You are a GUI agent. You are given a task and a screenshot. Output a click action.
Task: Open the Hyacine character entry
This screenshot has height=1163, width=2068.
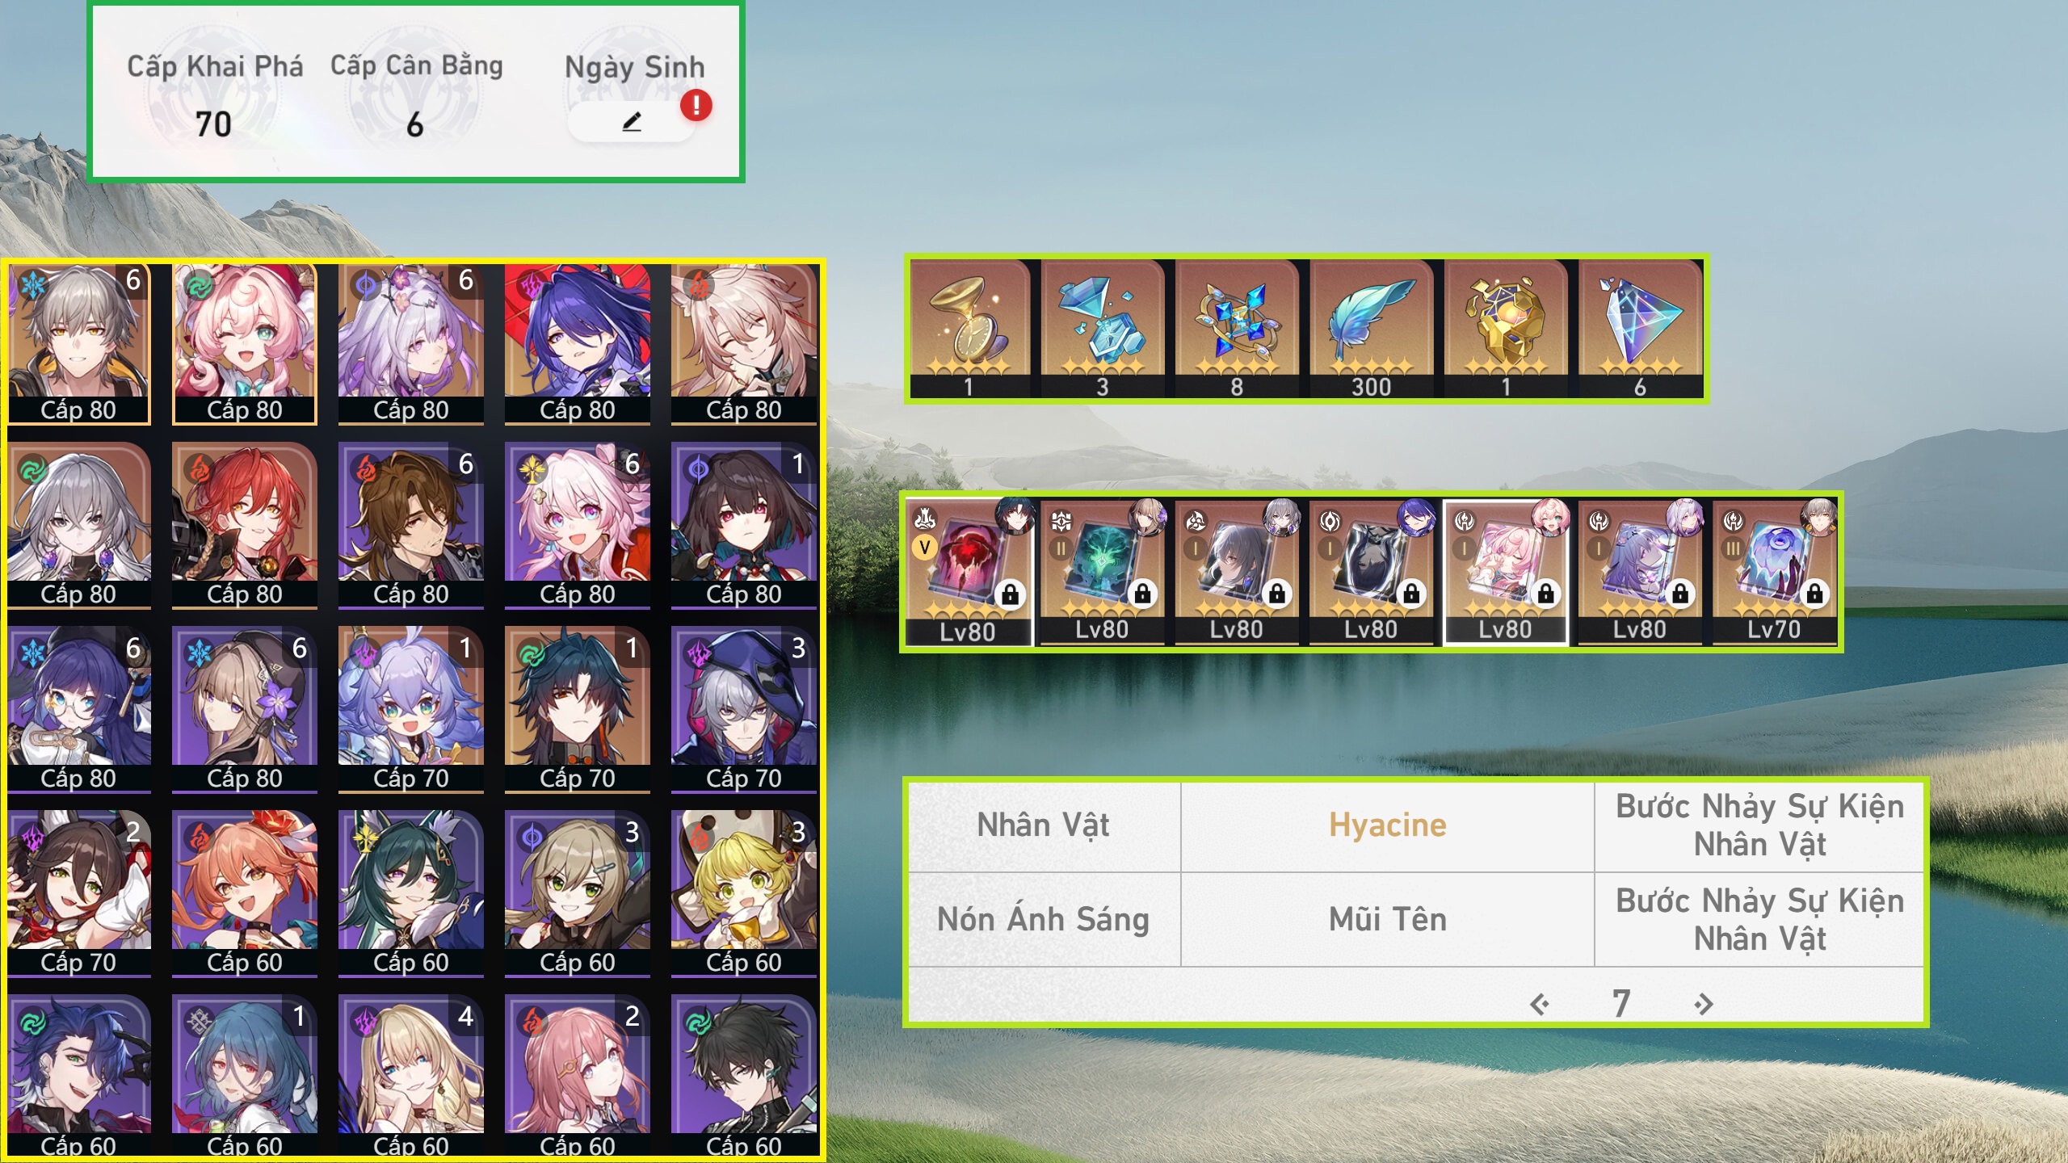(1387, 825)
